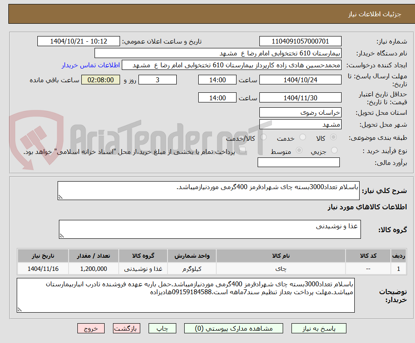Open اطلاعات تماس خریدار link
The image size is (415, 343).
[91, 65]
